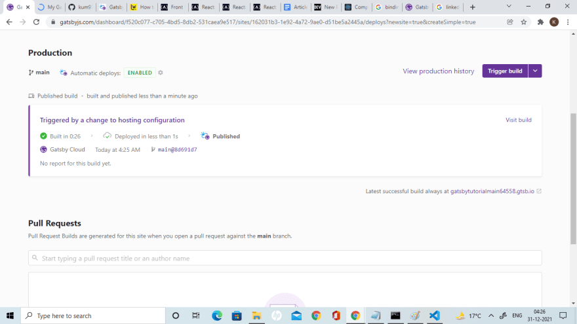The height and width of the screenshot is (324, 577).
Task: Open Visual Studio Code from taskbar
Action: pos(435,315)
